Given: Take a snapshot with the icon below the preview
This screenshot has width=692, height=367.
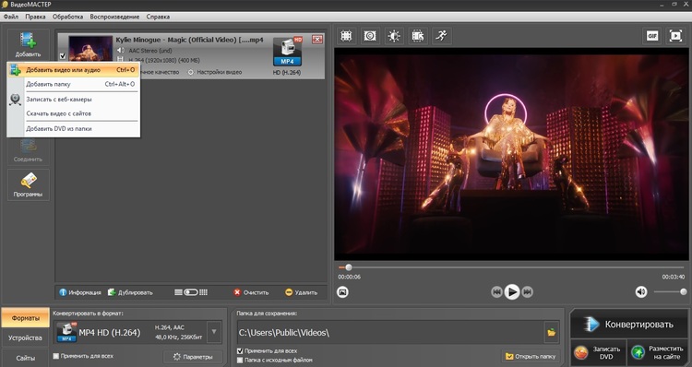Looking at the screenshot, I should click(342, 292).
